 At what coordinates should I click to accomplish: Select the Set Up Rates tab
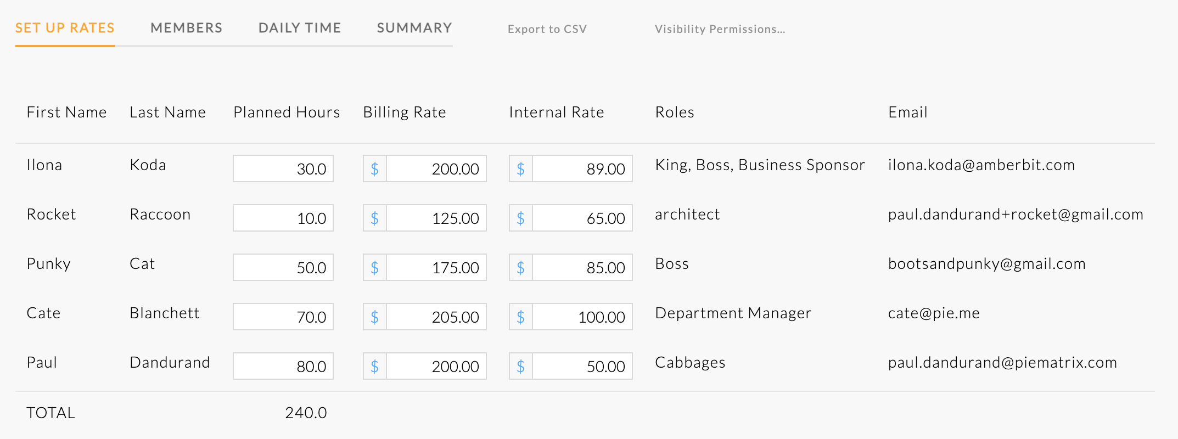coord(65,28)
